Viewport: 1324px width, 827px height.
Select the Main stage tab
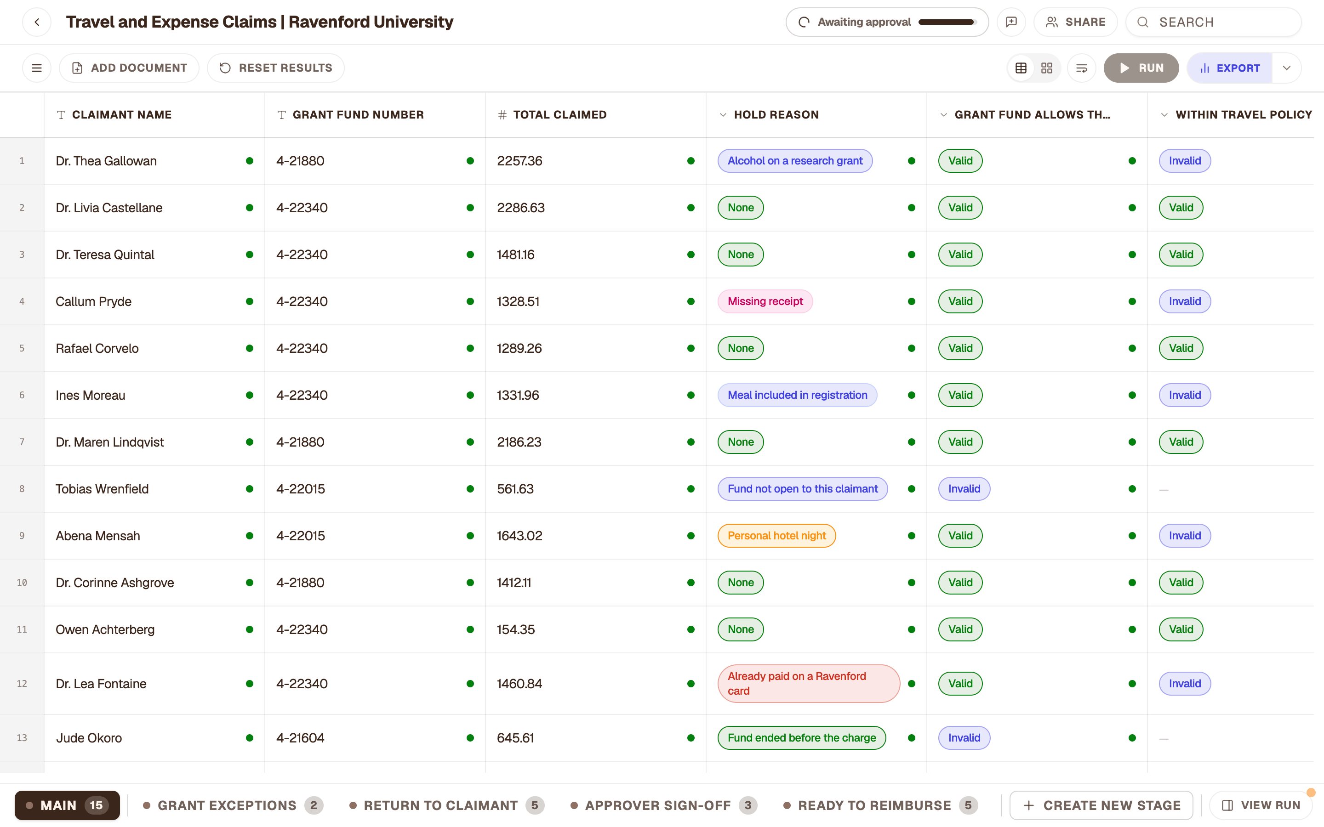click(x=67, y=805)
